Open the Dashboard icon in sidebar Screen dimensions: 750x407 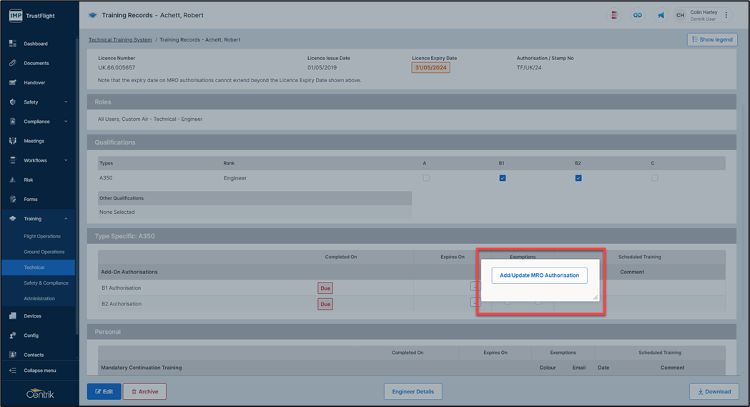pyautogui.click(x=13, y=44)
